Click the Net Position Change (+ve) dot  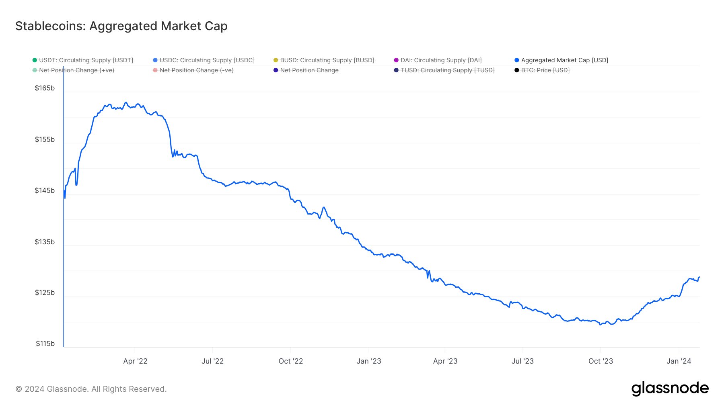(x=35, y=70)
